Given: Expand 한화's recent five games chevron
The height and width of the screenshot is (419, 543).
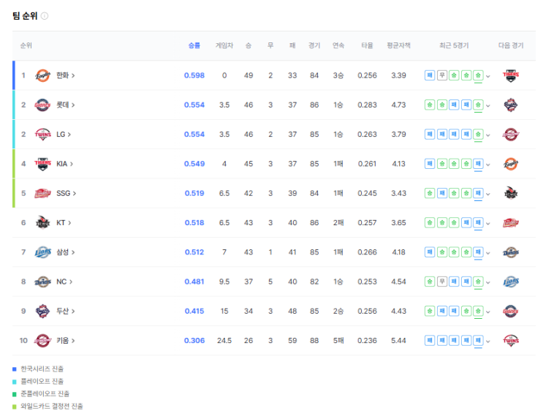Looking at the screenshot, I should [x=488, y=76].
